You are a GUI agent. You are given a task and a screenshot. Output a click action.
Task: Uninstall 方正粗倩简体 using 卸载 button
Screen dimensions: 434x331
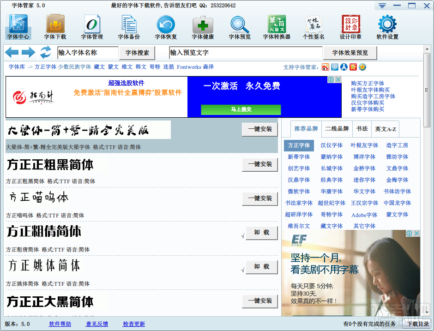[262, 233]
